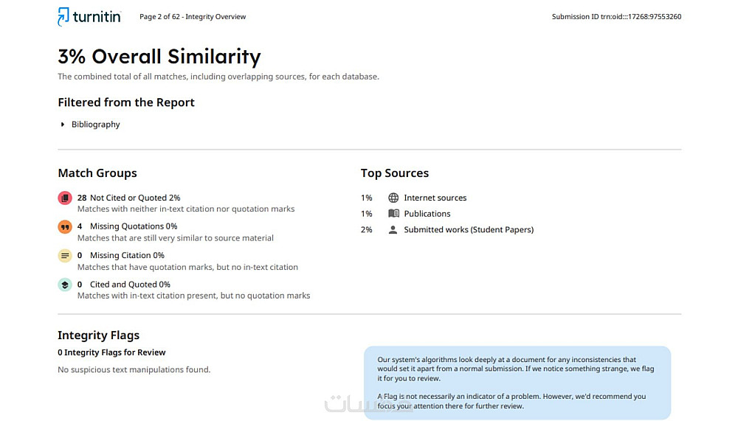This screenshot has width=738, height=421.
Task: Click the Internet sources globe icon
Action: coord(393,198)
